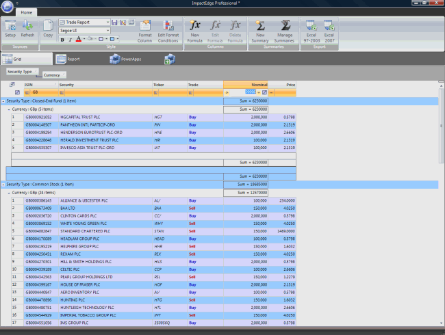This screenshot has width=445, height=335.
Task: Save the current style with the floppy disk icon
Action: pyautogui.click(x=114, y=22)
